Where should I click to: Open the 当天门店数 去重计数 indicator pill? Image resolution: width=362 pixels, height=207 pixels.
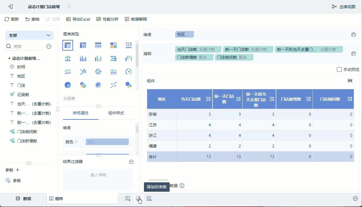pos(198,49)
